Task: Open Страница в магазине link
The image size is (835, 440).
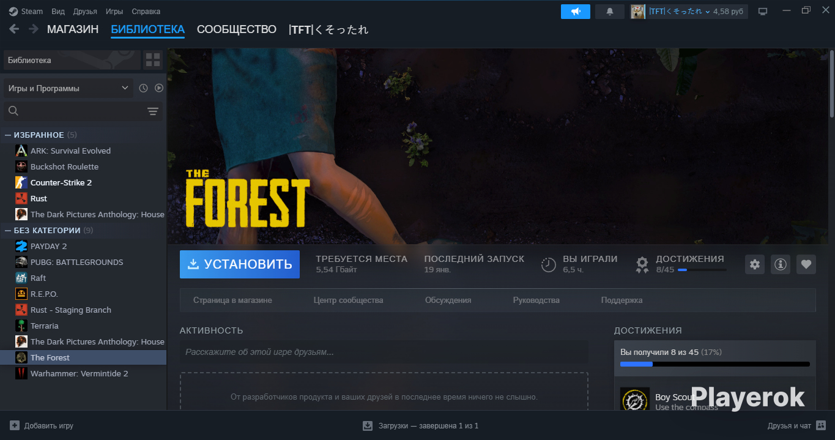Action: (232, 300)
